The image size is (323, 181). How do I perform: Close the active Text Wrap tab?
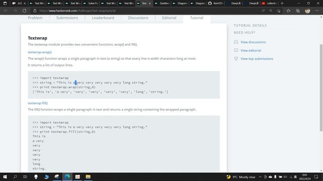(x=150, y=4)
